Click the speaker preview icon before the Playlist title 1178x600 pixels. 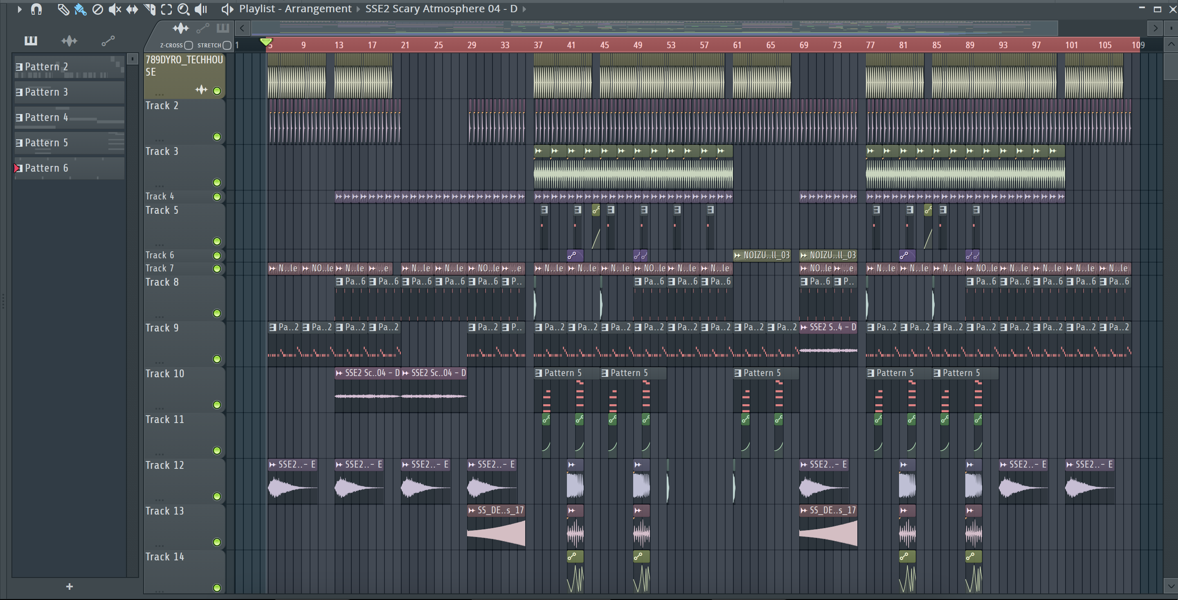point(227,9)
